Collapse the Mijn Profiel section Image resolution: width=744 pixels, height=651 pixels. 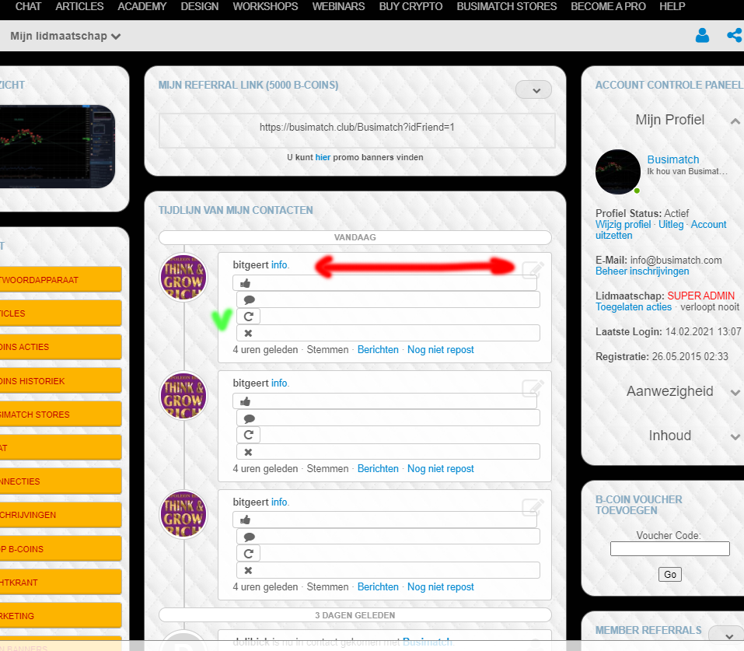pyautogui.click(x=735, y=121)
